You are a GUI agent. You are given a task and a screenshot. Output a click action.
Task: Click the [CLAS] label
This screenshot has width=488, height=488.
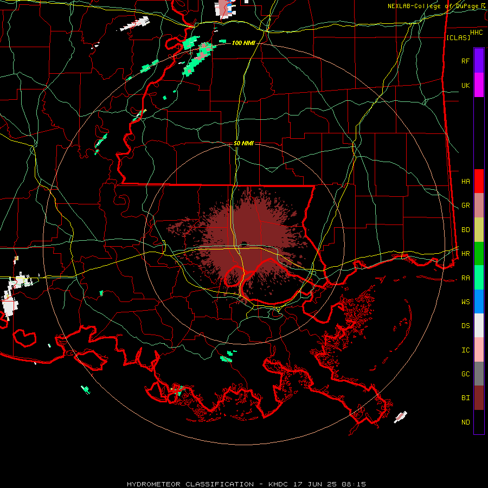click(x=458, y=37)
